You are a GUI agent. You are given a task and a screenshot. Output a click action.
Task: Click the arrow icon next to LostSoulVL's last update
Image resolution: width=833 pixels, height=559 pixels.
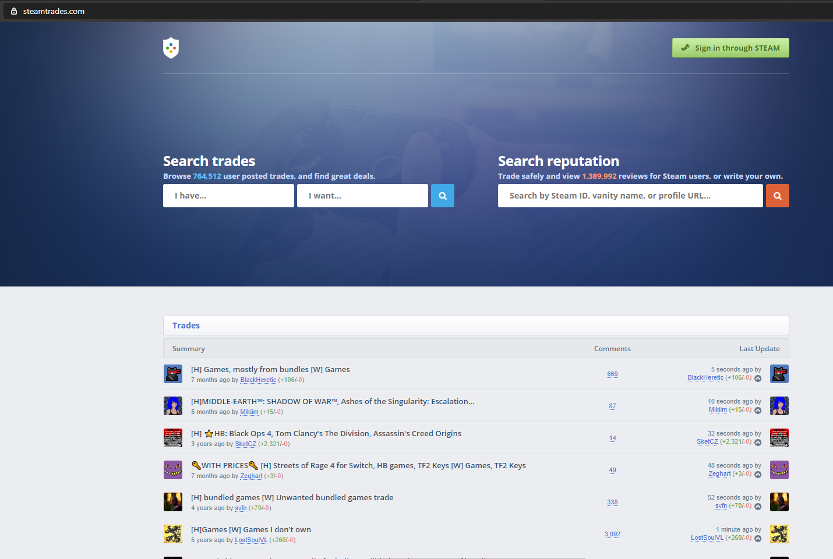point(758,539)
